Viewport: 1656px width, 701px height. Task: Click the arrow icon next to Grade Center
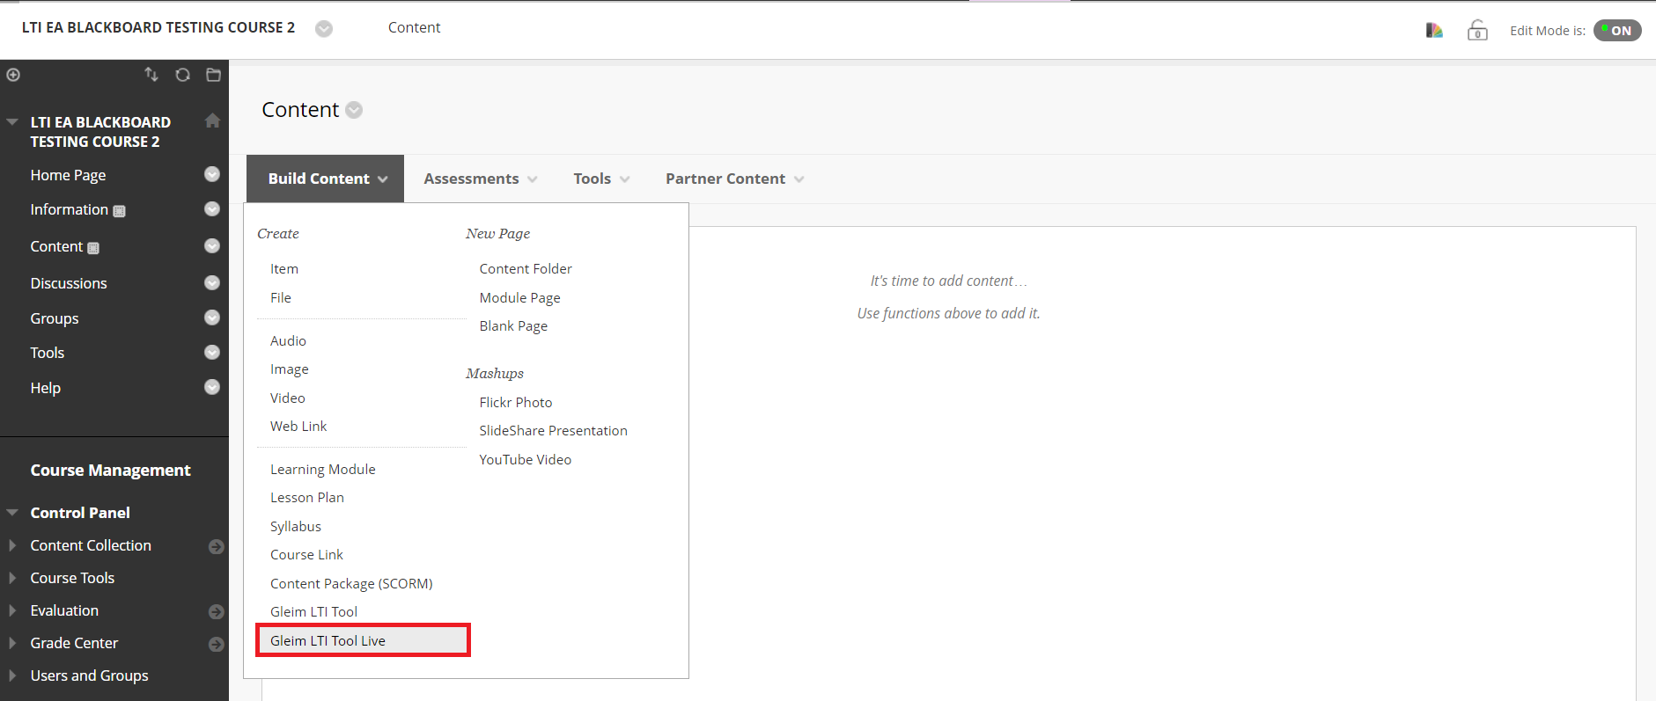(x=216, y=645)
